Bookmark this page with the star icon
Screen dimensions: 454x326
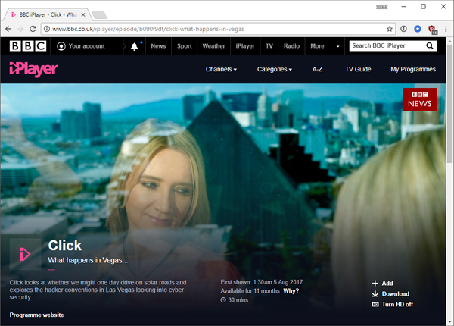click(390, 29)
